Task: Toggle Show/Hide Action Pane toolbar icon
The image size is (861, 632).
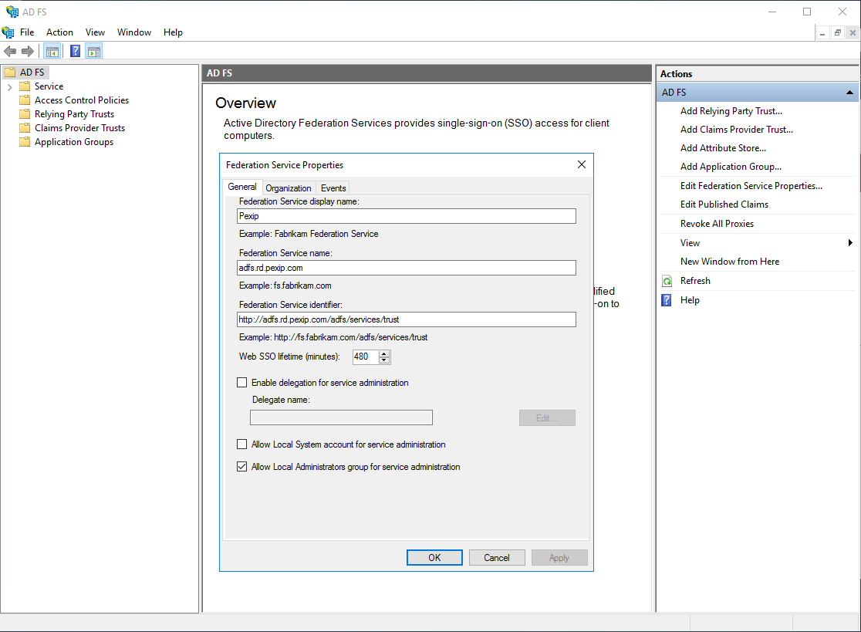Action: (94, 52)
